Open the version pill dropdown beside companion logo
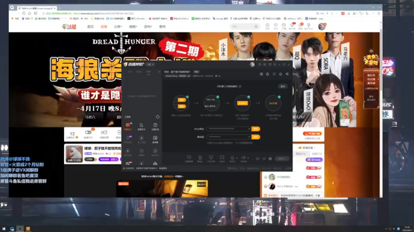 [x=150, y=64]
